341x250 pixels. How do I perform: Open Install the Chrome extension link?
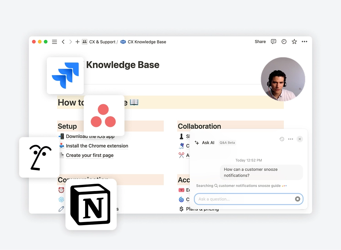(x=97, y=146)
